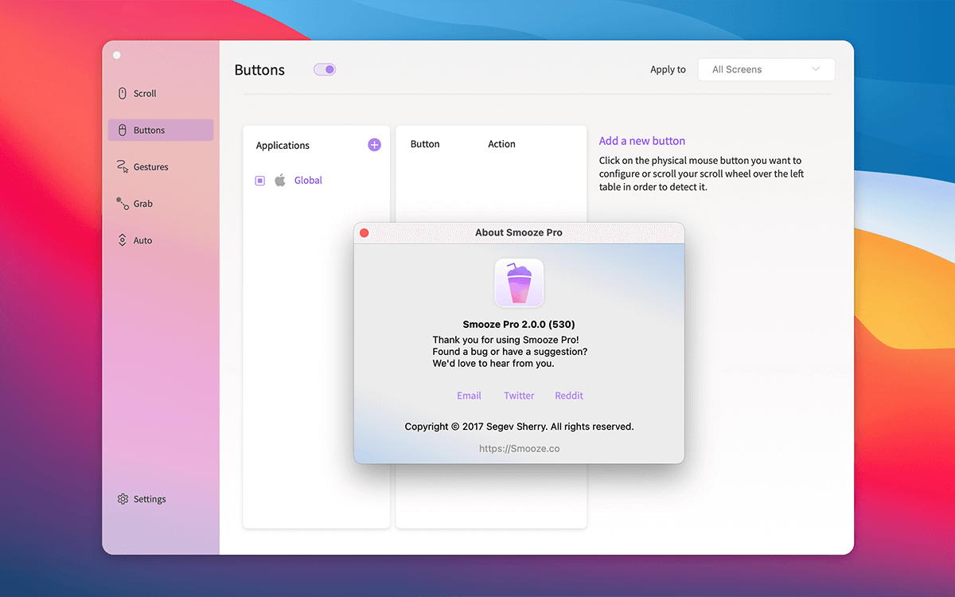Open the Reddit link
Screen dimensions: 955x597
tap(569, 396)
